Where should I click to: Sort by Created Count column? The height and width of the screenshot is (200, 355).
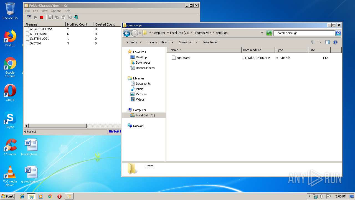(107, 24)
